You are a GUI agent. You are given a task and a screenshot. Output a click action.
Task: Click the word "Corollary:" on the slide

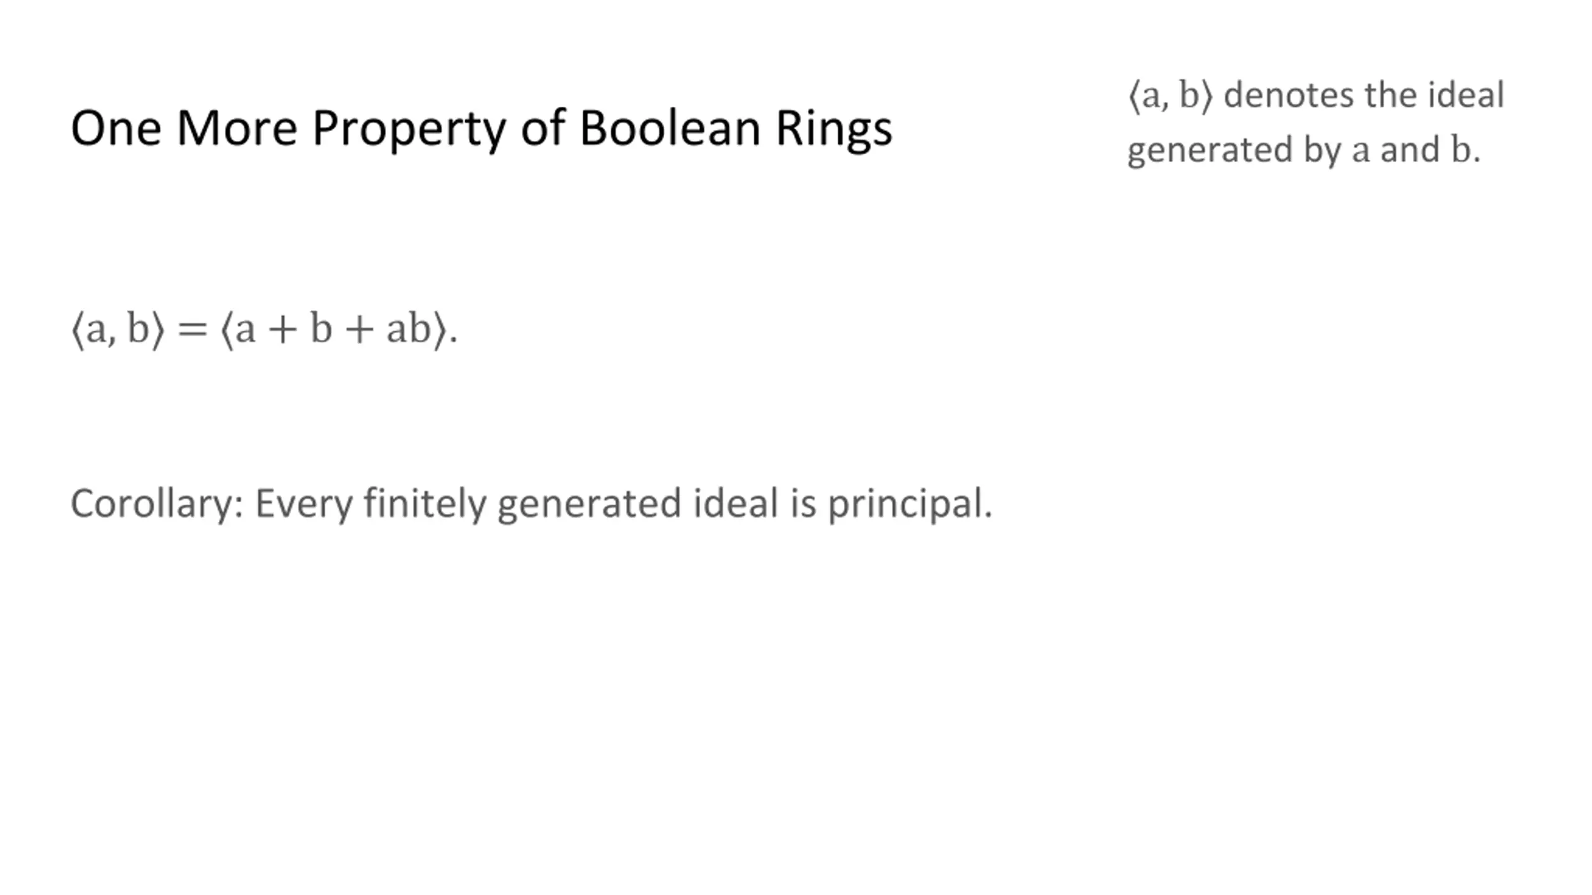(157, 503)
